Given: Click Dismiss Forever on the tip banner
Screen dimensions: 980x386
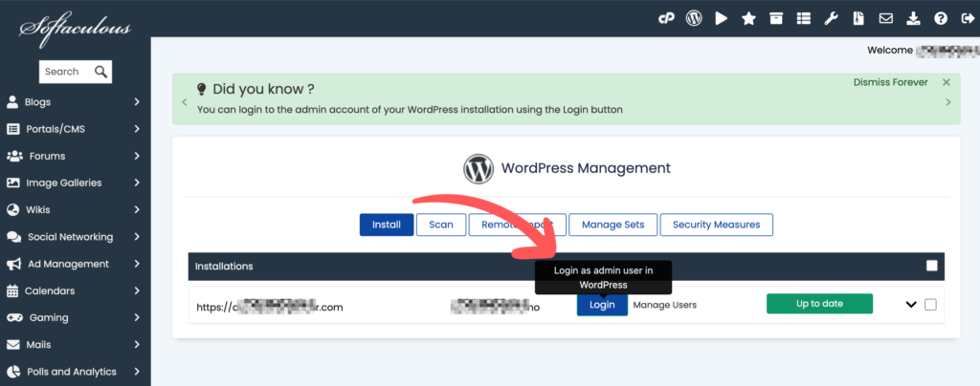Looking at the screenshot, I should click(x=890, y=82).
